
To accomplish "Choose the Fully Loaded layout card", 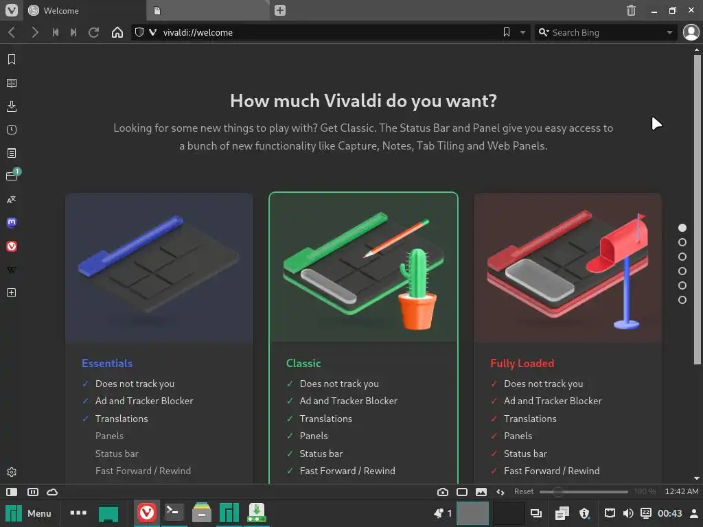I will (x=568, y=338).
